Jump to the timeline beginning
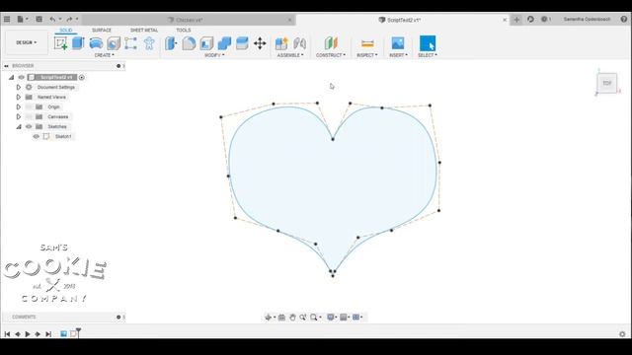The width and height of the screenshot is (632, 355). [x=7, y=334]
